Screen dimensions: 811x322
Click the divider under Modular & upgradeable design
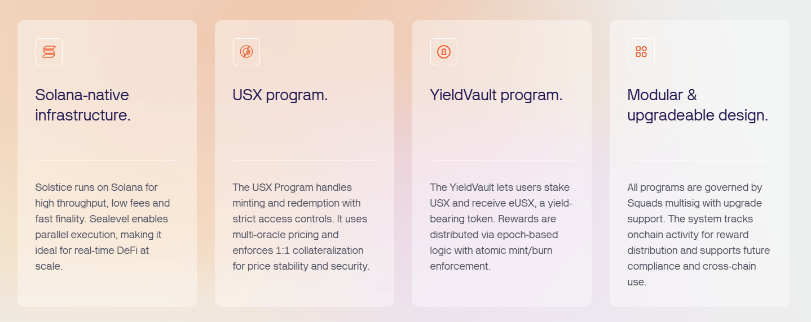point(699,160)
